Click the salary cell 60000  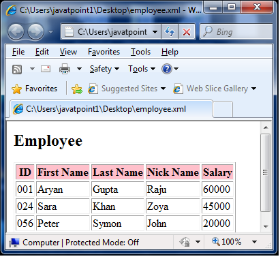(217, 189)
